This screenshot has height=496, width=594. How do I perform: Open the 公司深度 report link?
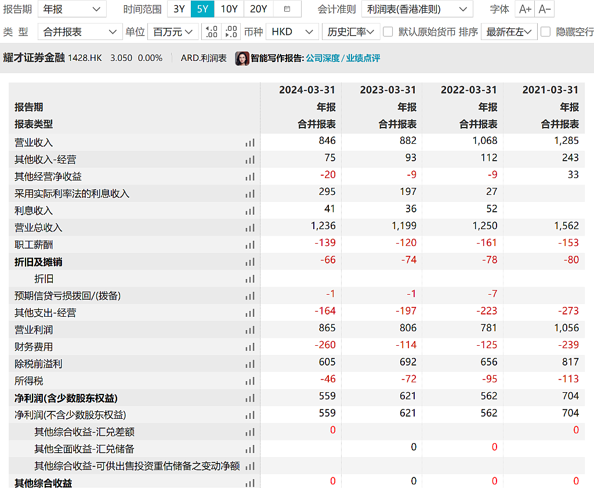pos(323,58)
